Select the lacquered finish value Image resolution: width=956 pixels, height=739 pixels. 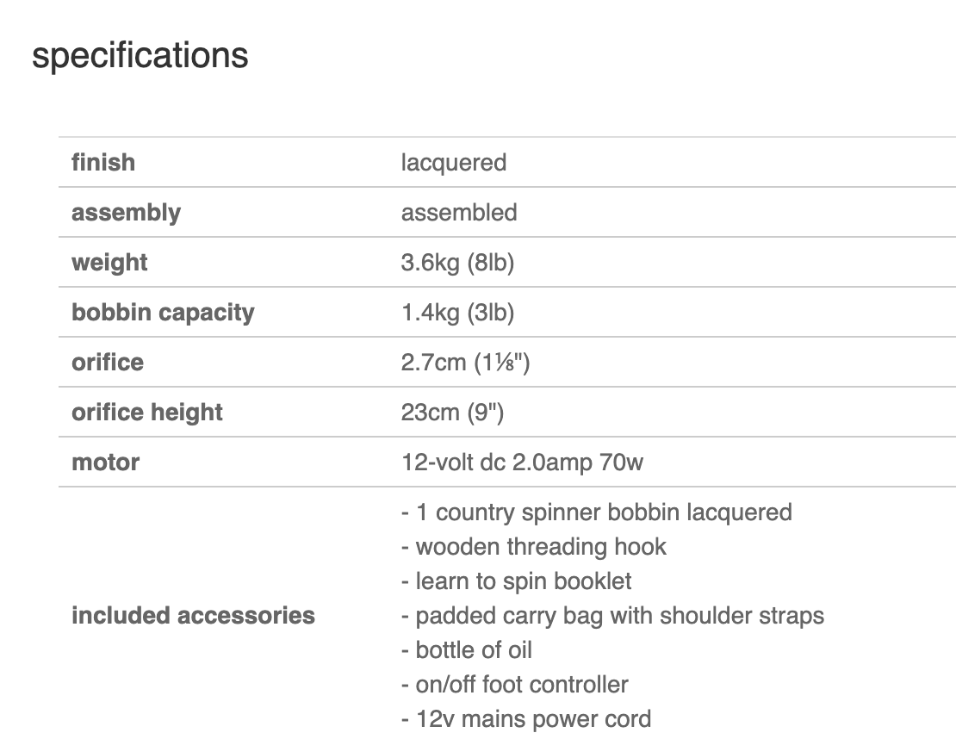(x=453, y=162)
